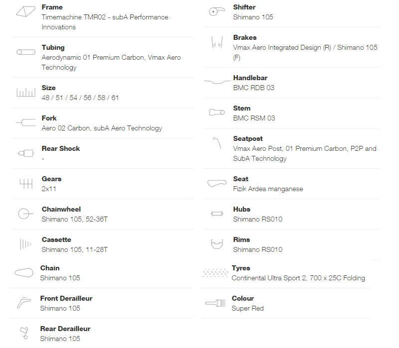Select the handlebar icon
The width and height of the screenshot is (399, 348).
(217, 82)
